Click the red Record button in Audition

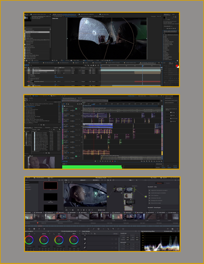pos(113,161)
